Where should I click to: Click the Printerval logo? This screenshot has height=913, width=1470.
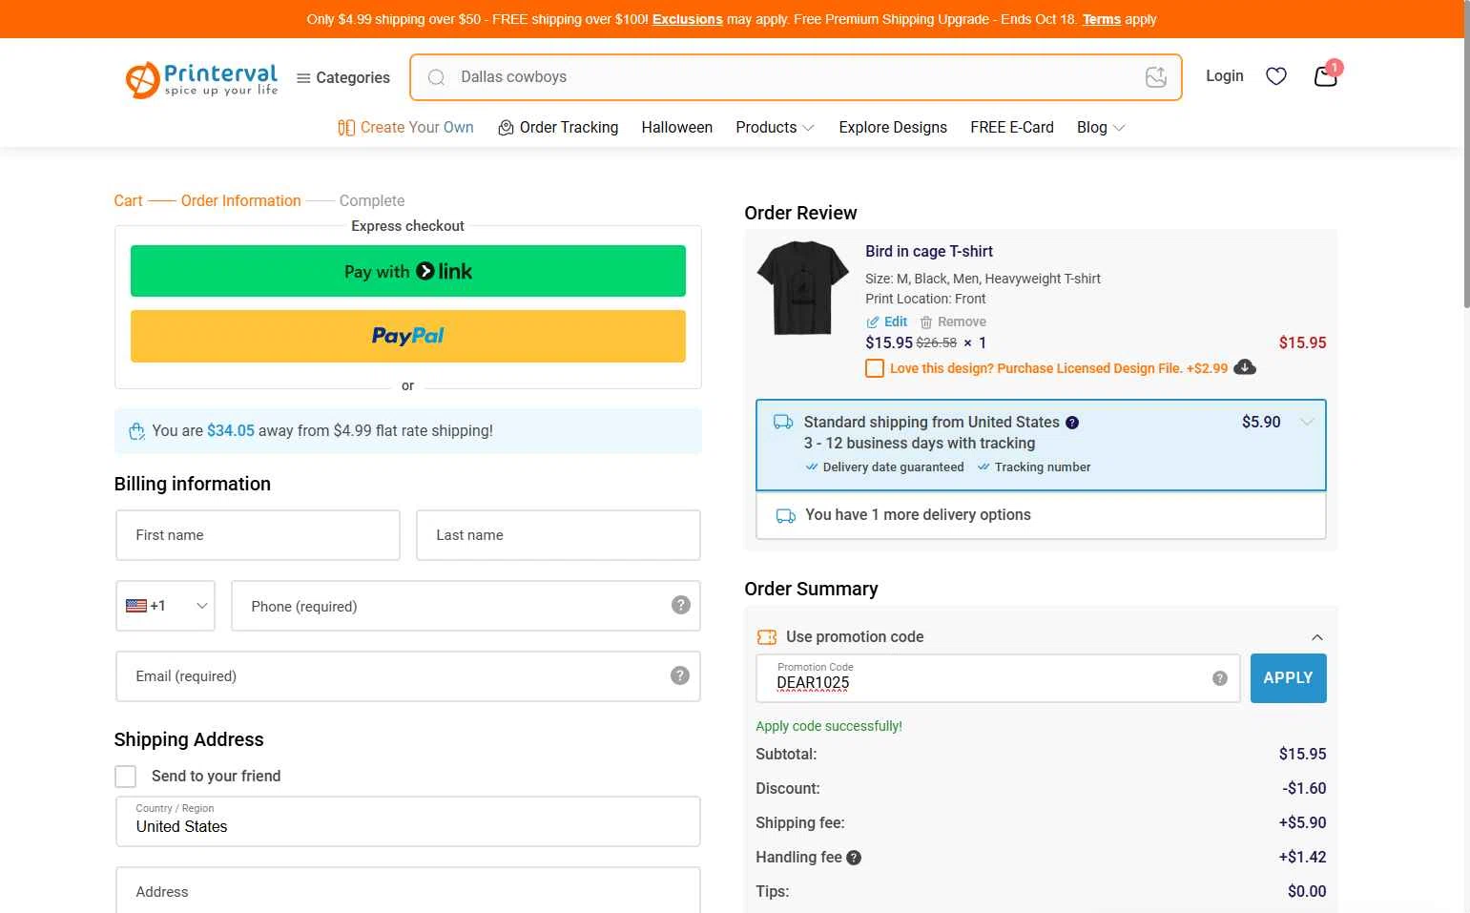202,79
